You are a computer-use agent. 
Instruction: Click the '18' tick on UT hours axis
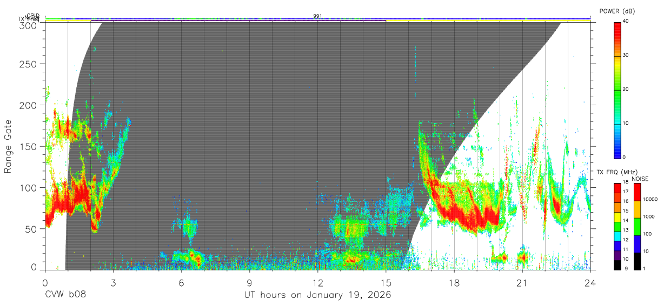(x=454, y=282)
